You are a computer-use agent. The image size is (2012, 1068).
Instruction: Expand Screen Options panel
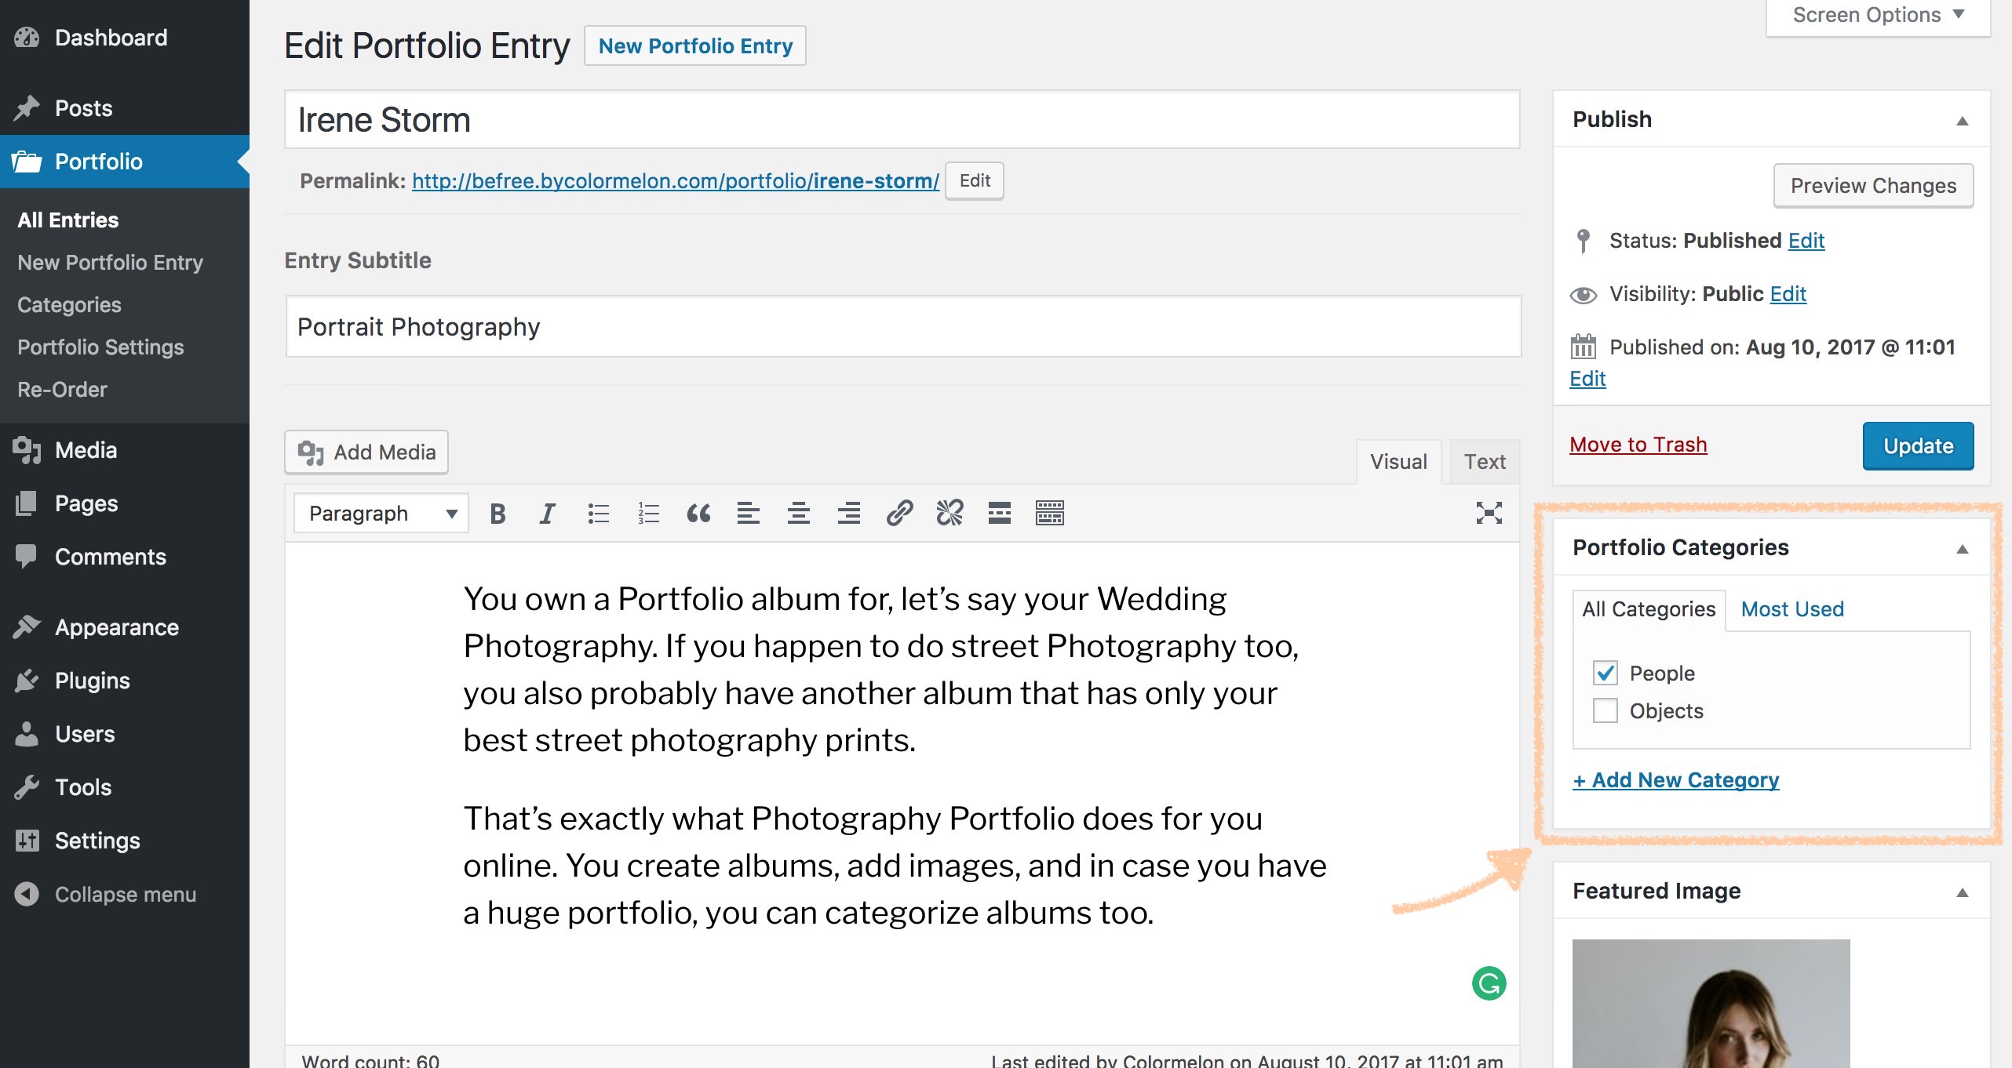1878,16
